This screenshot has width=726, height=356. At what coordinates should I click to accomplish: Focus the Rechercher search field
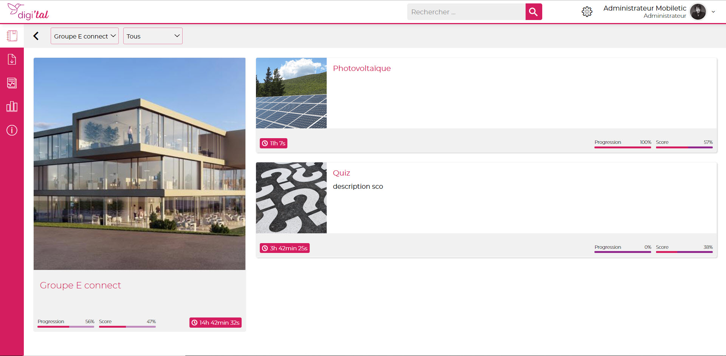[x=466, y=12]
